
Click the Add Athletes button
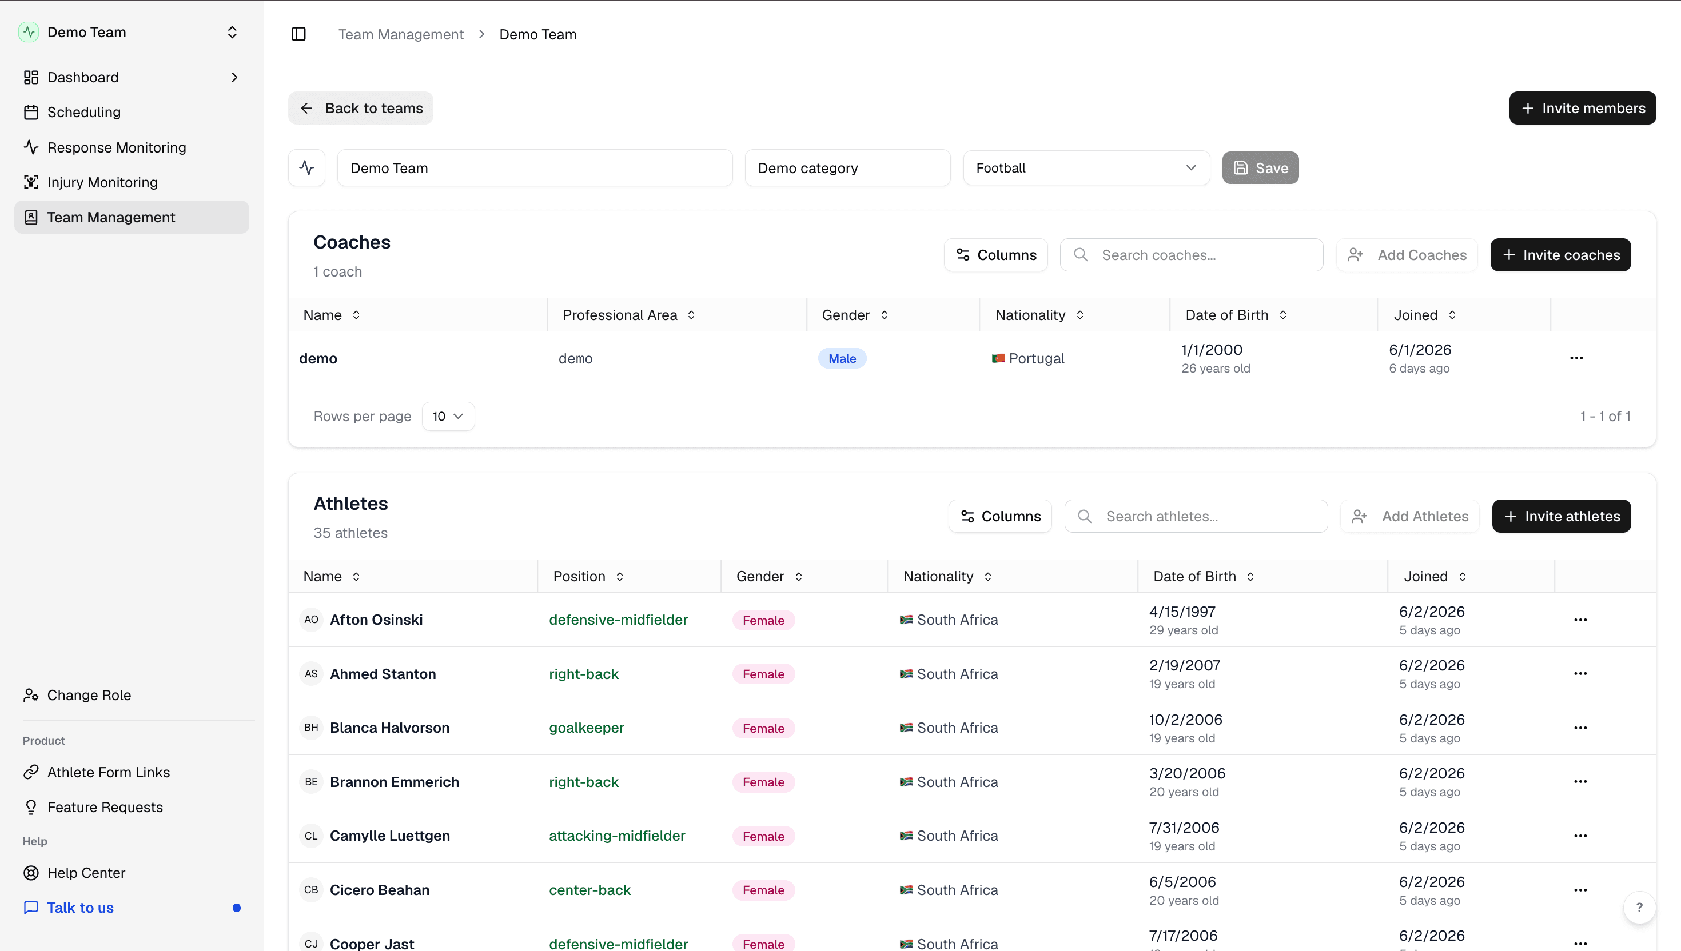coord(1410,516)
